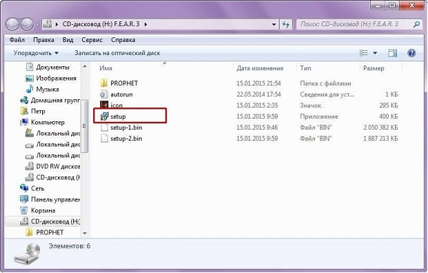Click the drive icon in address bar
The height and width of the screenshot is (273, 428).
[48, 23]
